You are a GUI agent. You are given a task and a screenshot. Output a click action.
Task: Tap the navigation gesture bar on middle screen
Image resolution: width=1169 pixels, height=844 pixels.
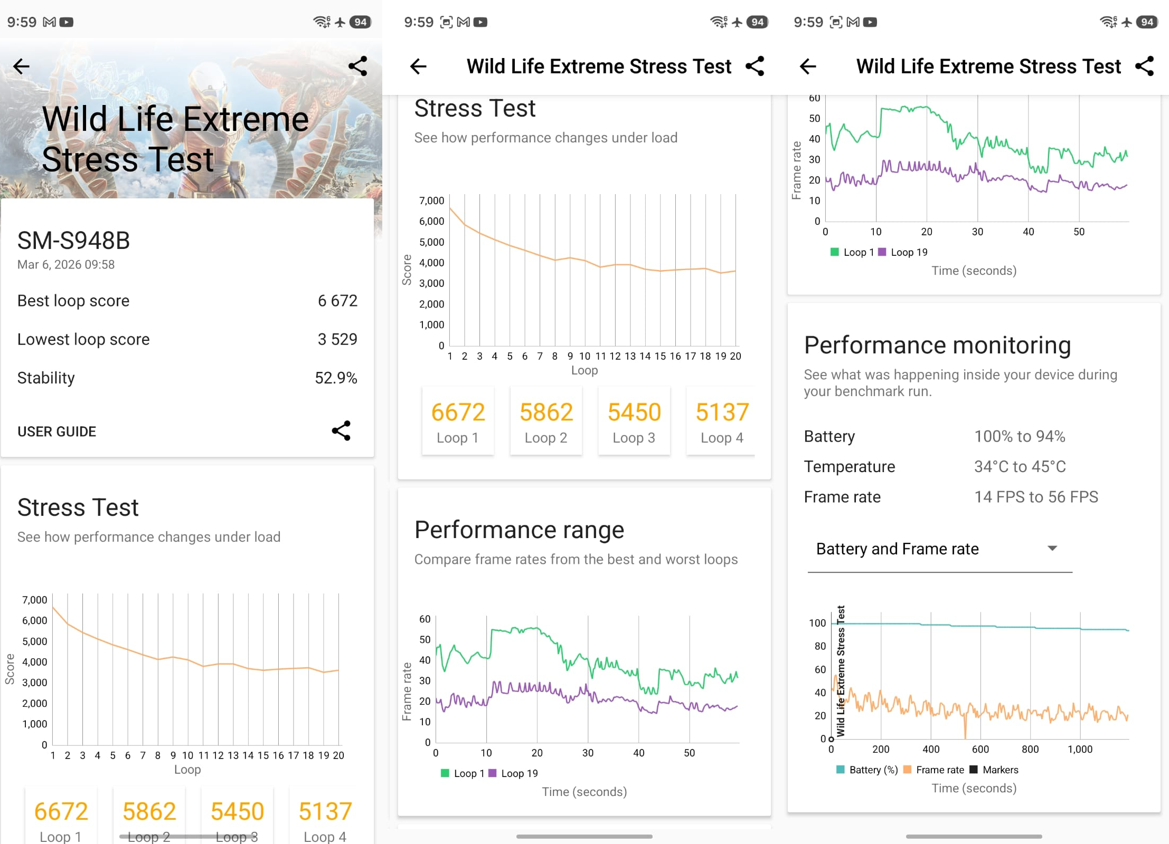click(x=584, y=836)
